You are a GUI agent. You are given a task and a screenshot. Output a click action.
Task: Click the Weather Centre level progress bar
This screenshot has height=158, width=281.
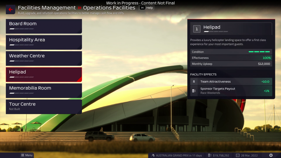tap(22, 61)
